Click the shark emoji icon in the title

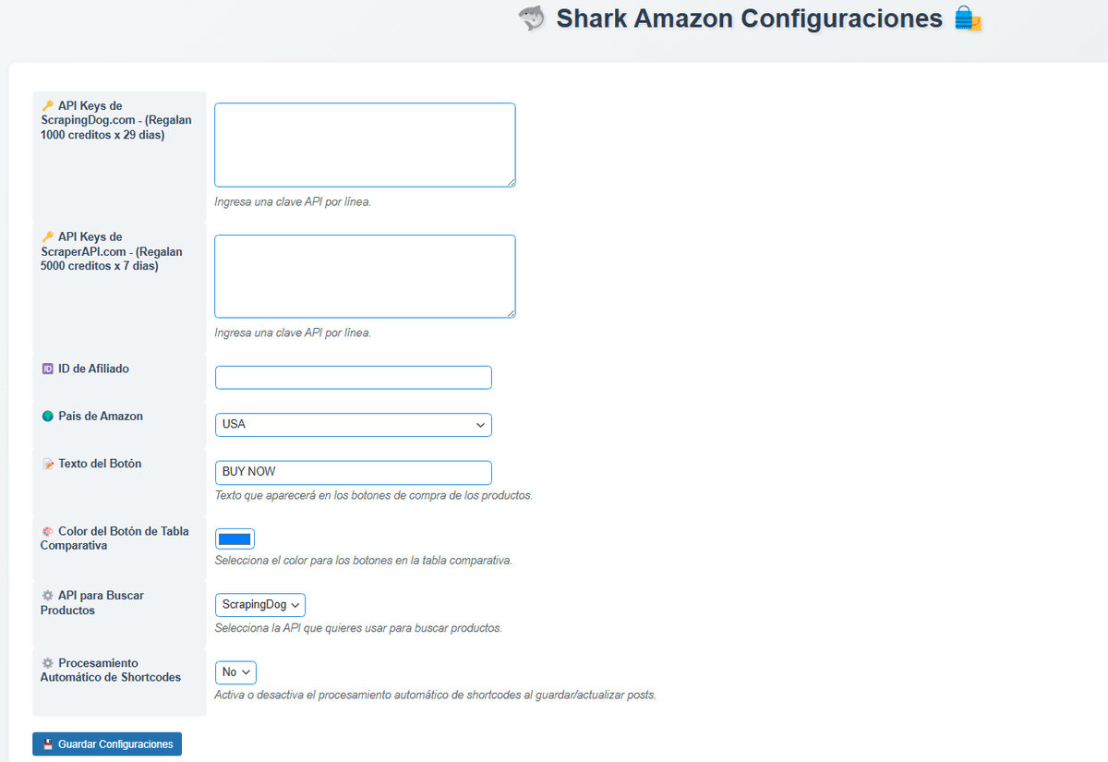tap(533, 18)
